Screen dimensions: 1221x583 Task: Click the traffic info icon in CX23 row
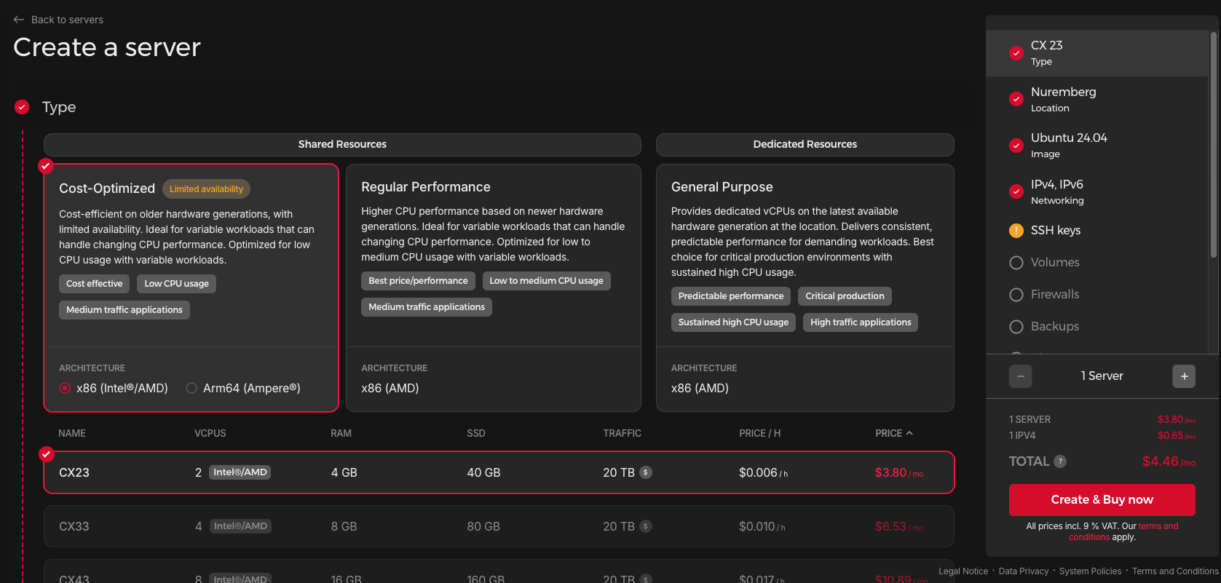click(646, 472)
